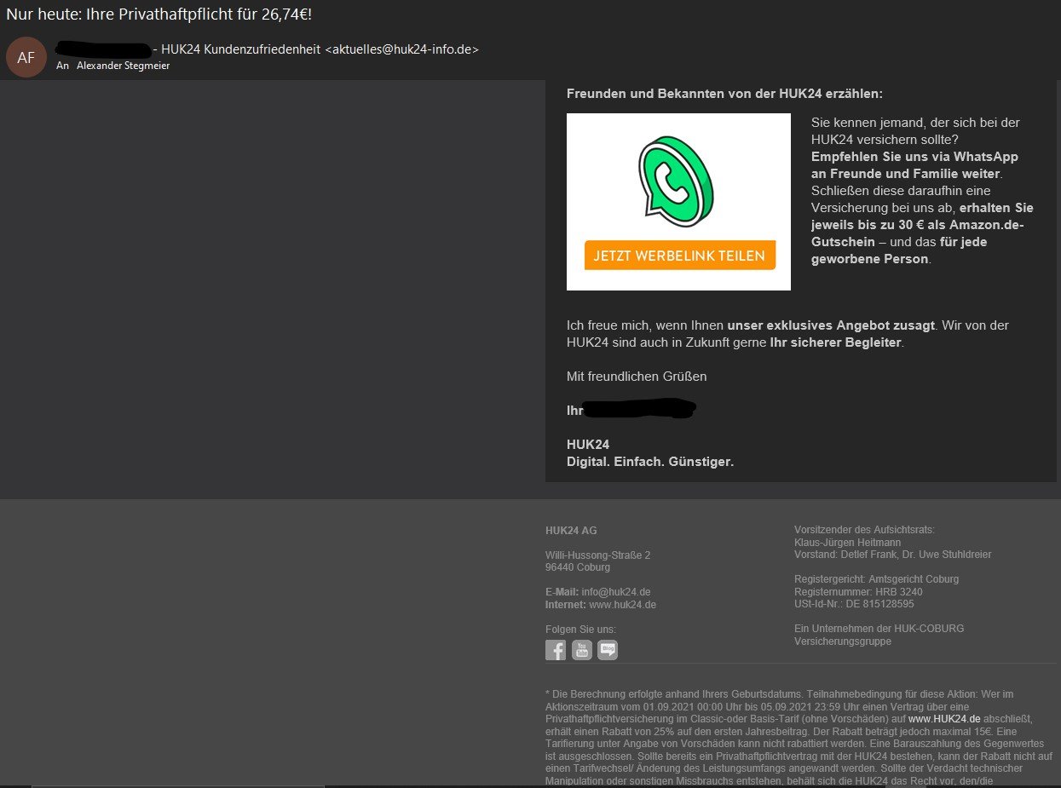1061x788 pixels.
Task: Open the www.huk24.de Internet link
Action: [x=622, y=605]
